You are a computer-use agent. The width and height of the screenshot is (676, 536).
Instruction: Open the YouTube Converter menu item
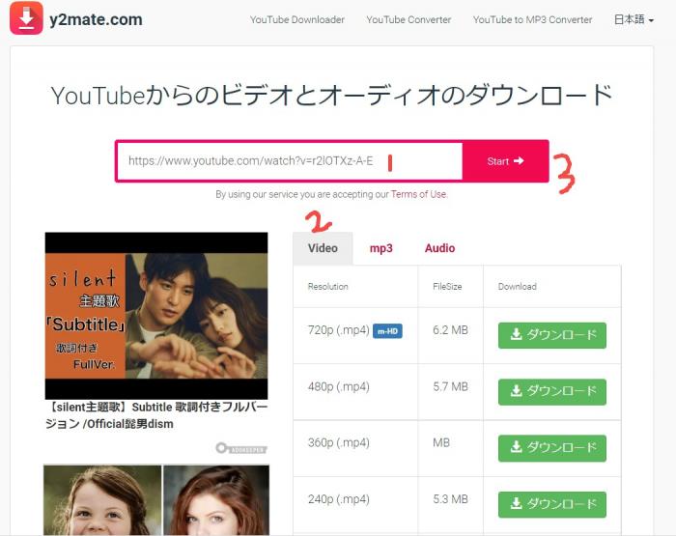click(x=408, y=20)
